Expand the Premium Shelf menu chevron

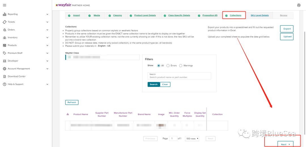[x=47, y=53]
